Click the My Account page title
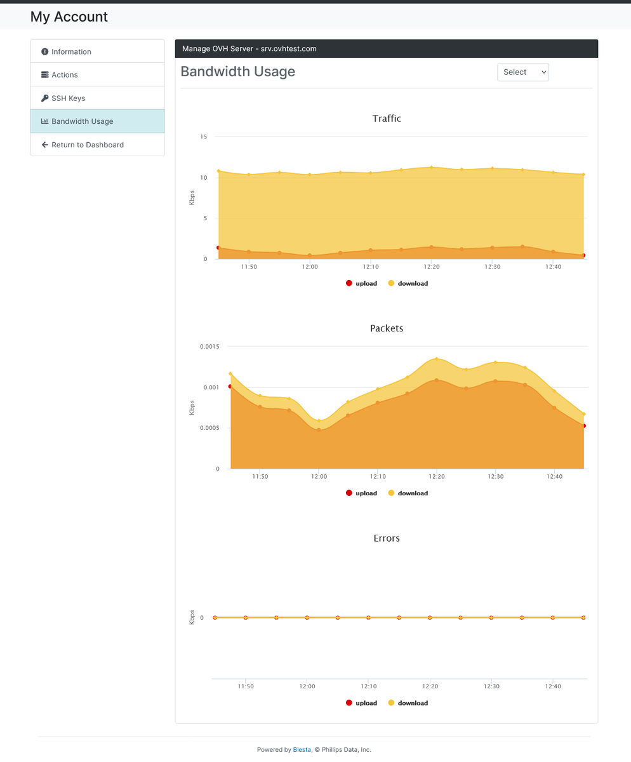This screenshot has height=762, width=631. pos(69,17)
